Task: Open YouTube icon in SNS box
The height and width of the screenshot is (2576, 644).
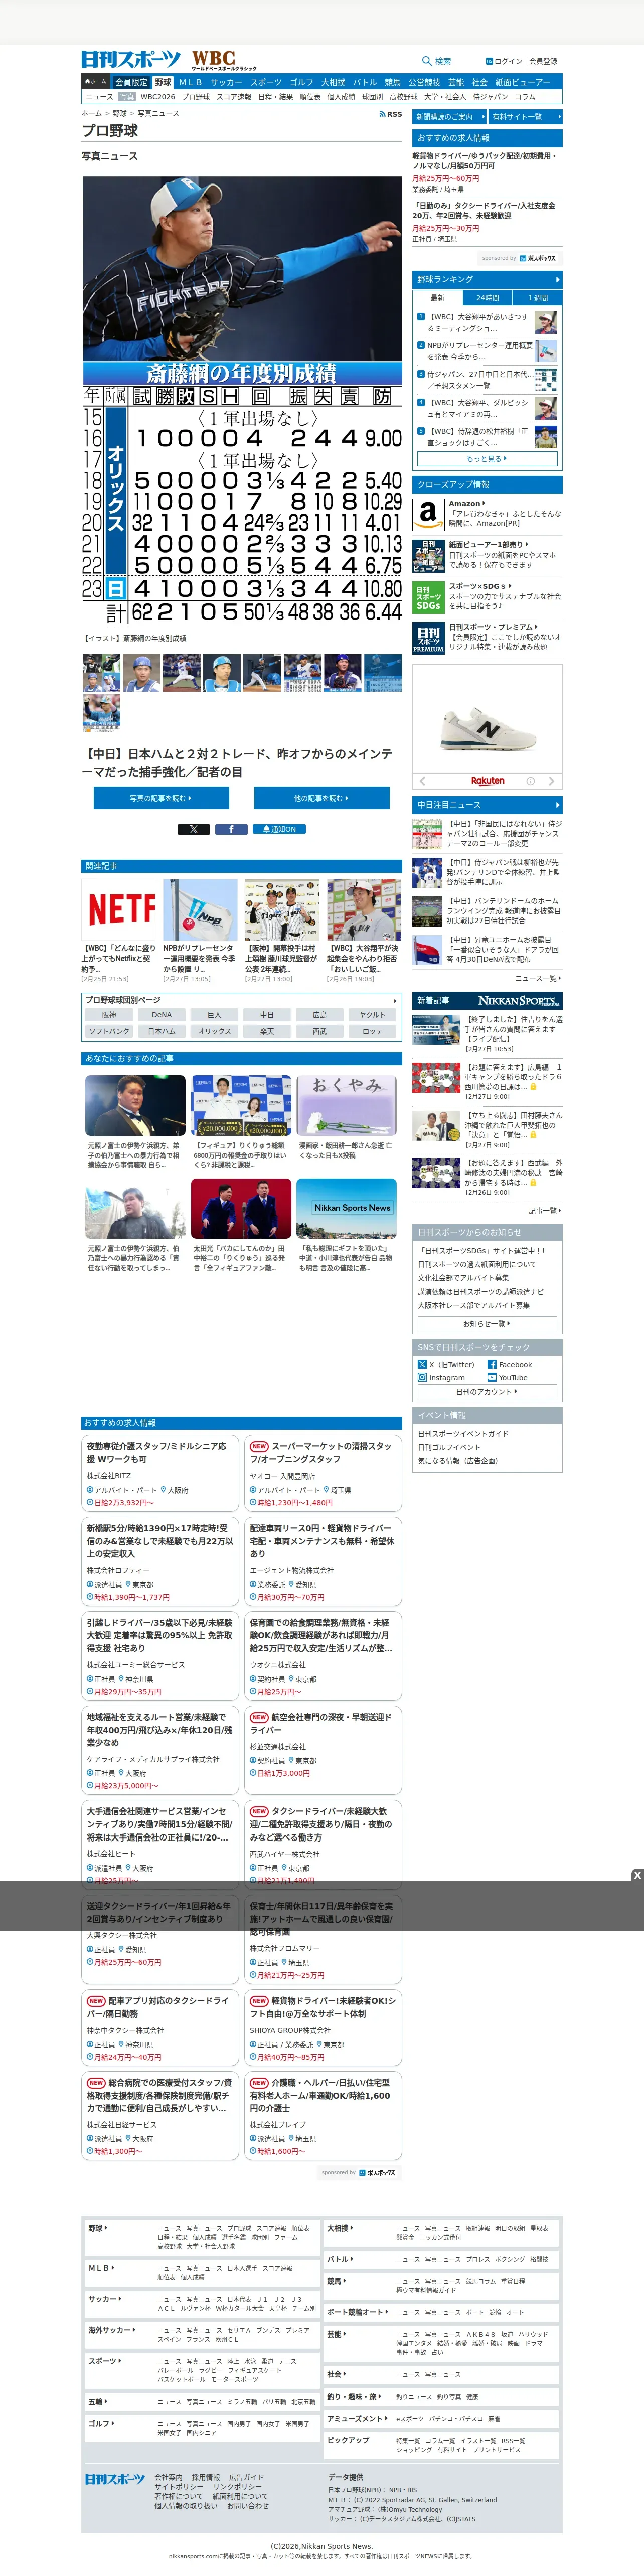Action: coord(492,1377)
